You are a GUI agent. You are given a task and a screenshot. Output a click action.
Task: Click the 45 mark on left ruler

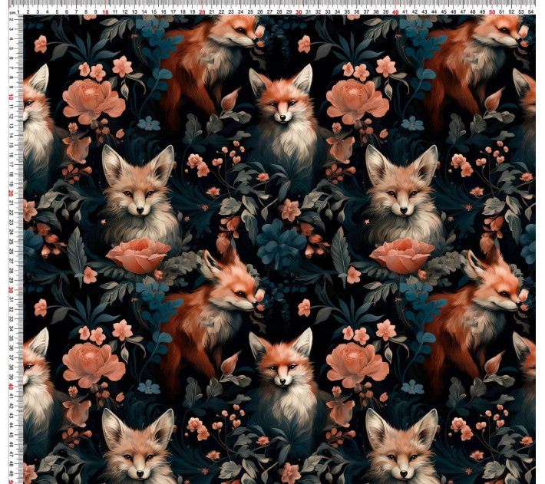(11, 434)
